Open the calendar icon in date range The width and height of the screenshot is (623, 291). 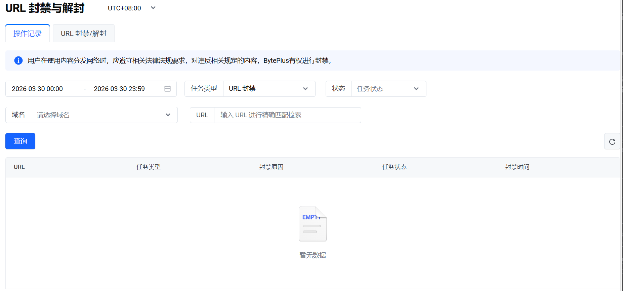(x=167, y=88)
